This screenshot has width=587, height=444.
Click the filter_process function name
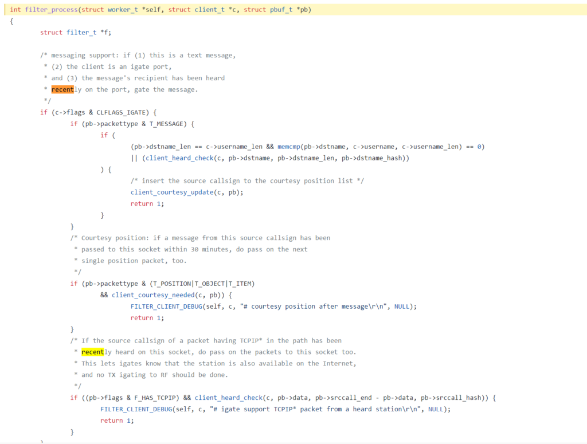51,10
